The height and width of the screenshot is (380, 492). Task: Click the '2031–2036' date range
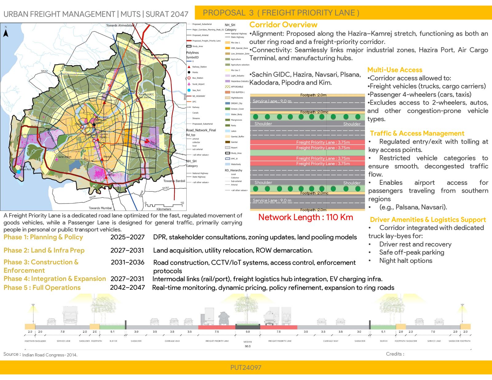[x=128, y=262]
